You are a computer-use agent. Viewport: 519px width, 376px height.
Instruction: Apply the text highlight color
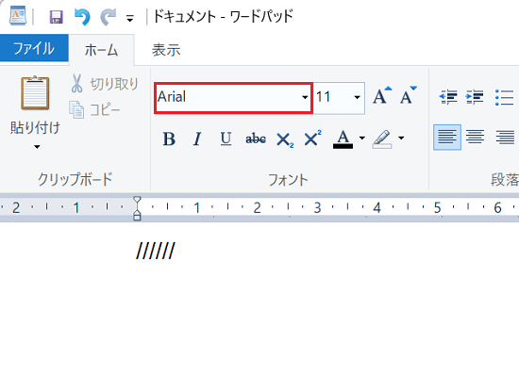click(x=382, y=139)
